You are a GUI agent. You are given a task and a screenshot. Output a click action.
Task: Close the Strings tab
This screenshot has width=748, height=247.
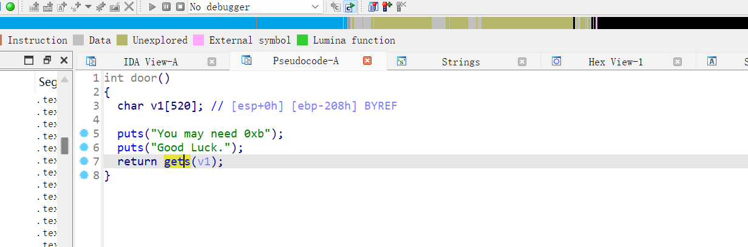(522, 62)
